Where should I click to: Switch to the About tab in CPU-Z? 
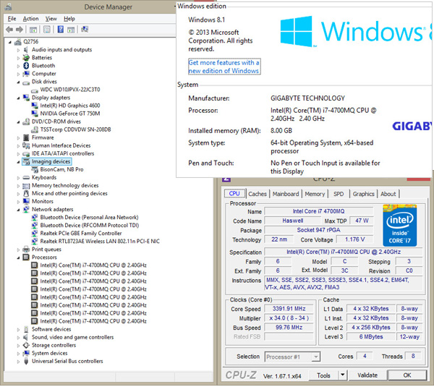(388, 194)
